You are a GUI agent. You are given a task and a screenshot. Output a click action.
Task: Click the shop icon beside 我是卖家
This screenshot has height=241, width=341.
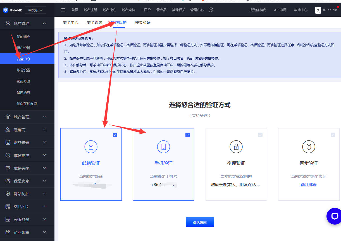point(8,181)
